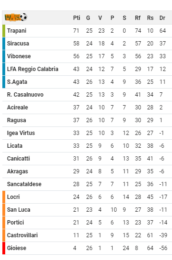Select the Akragas team entry
The image size is (172, 260).
18,171
